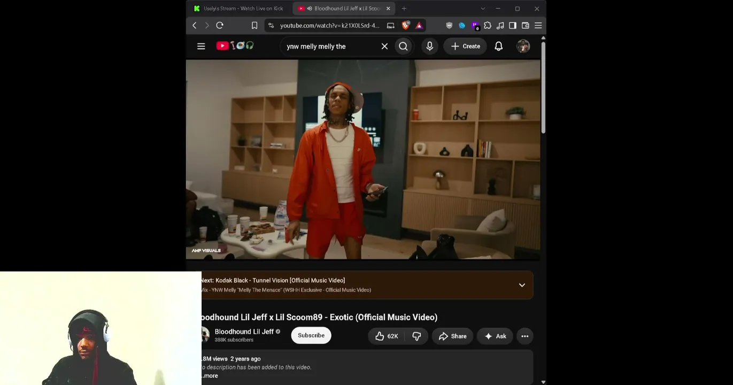
Task: Clear the YouTube search text
Action: (384, 47)
